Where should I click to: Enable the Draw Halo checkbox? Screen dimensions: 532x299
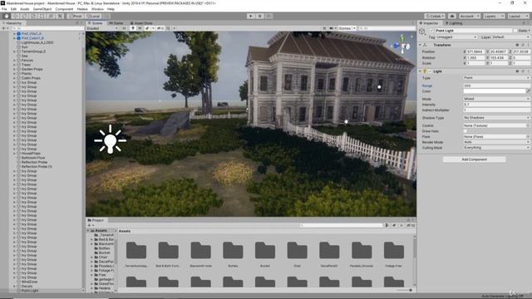click(465, 131)
